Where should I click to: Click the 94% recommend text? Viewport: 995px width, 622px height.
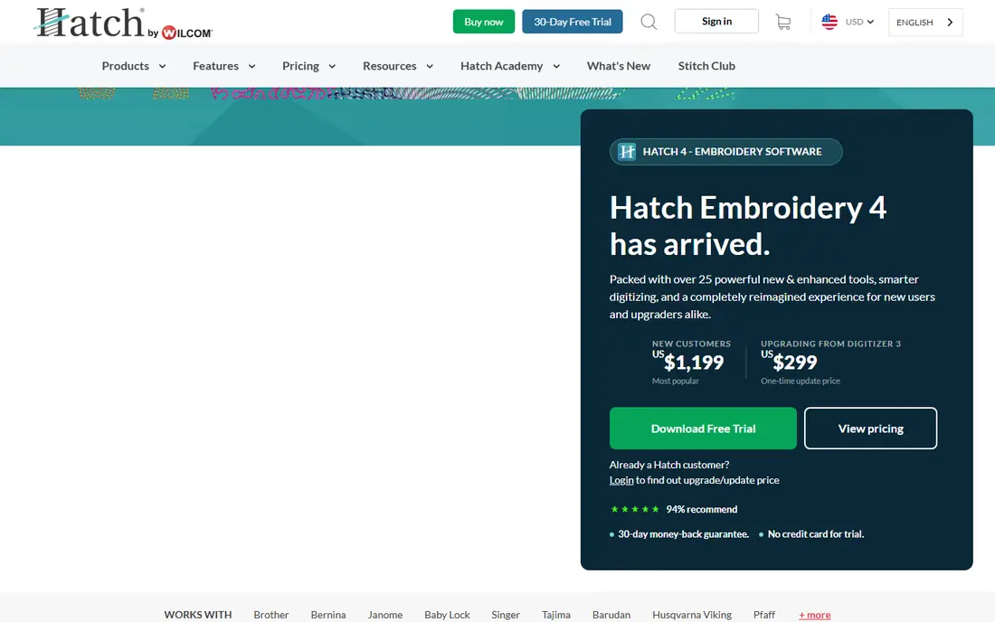pos(702,509)
